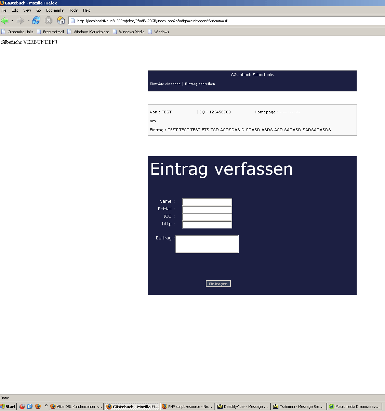The width and height of the screenshot is (385, 411).
Task: Open the Free Hotmail bookmark
Action: (x=50, y=32)
